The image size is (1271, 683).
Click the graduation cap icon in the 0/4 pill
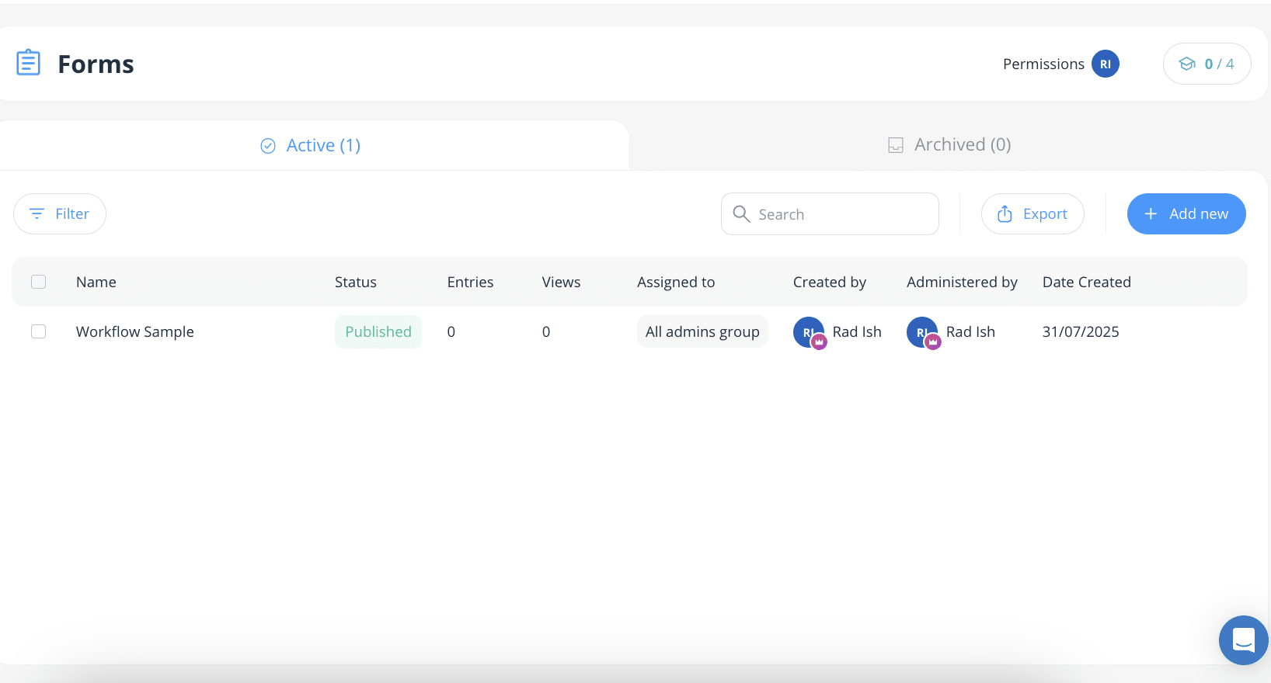click(x=1187, y=64)
